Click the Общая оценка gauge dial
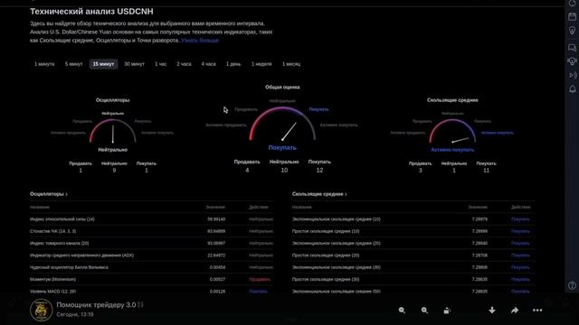This screenshot has height=325, width=579. [x=282, y=124]
